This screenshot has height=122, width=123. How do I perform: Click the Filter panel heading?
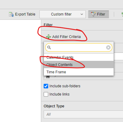point(48,25)
